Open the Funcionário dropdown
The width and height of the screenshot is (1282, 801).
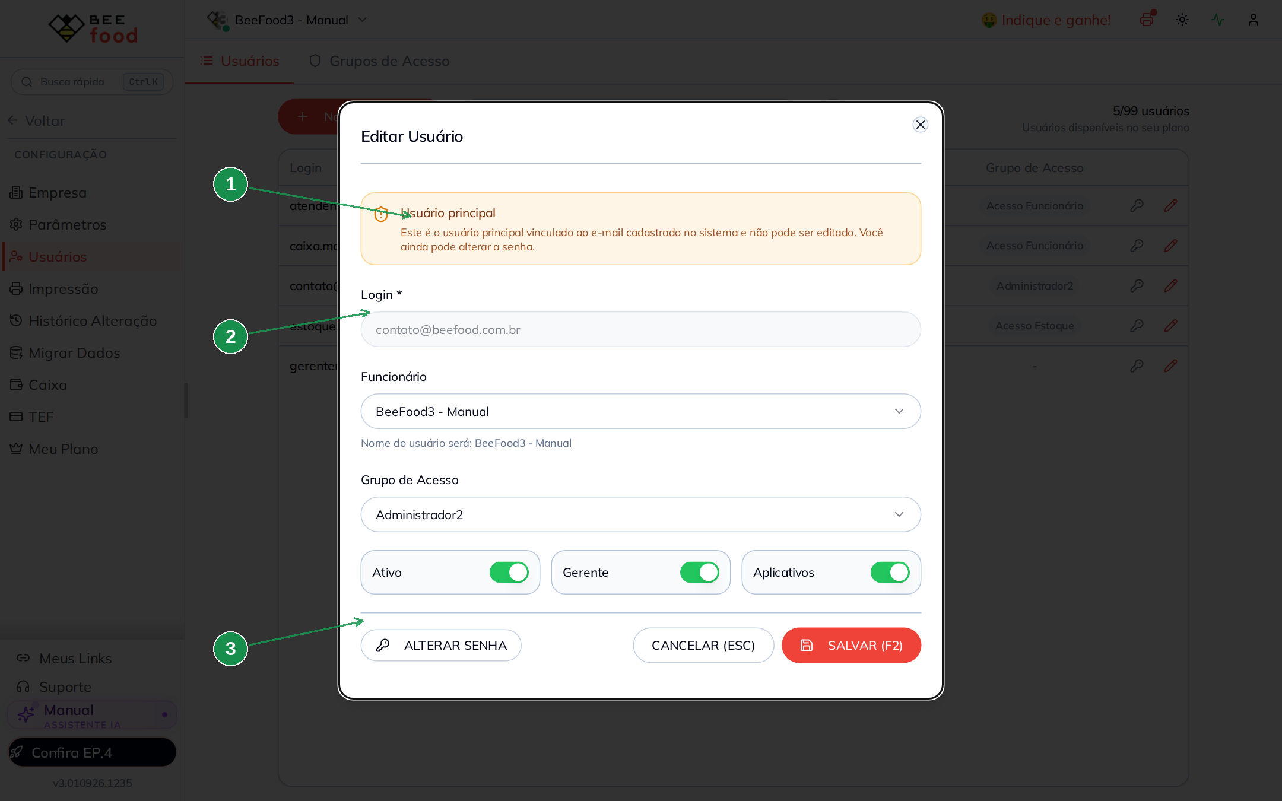(640, 411)
